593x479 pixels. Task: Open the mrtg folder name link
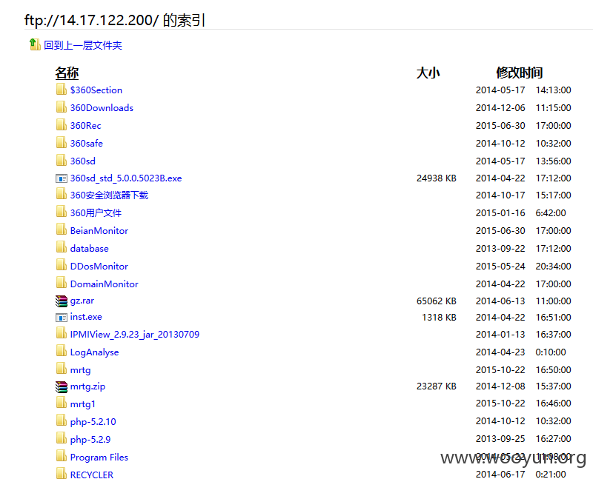[80, 370]
